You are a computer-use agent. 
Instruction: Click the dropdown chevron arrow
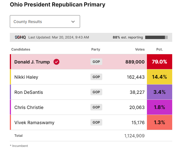73,22
